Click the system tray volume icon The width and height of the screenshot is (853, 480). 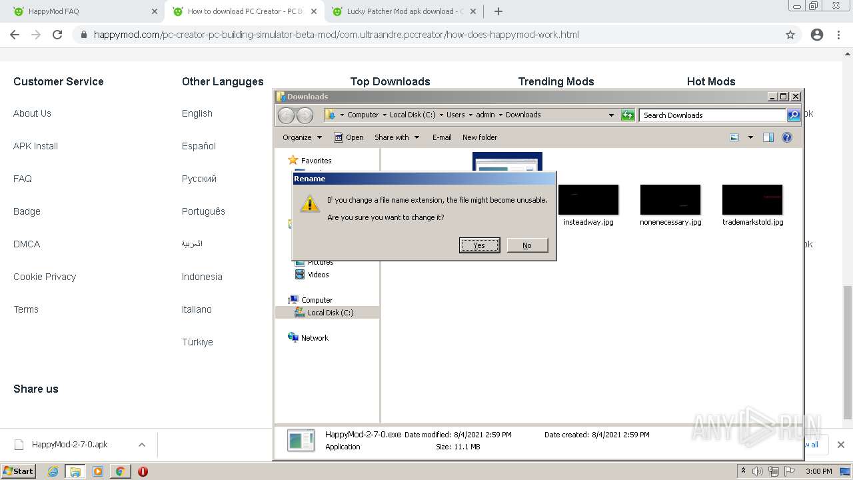(x=757, y=471)
